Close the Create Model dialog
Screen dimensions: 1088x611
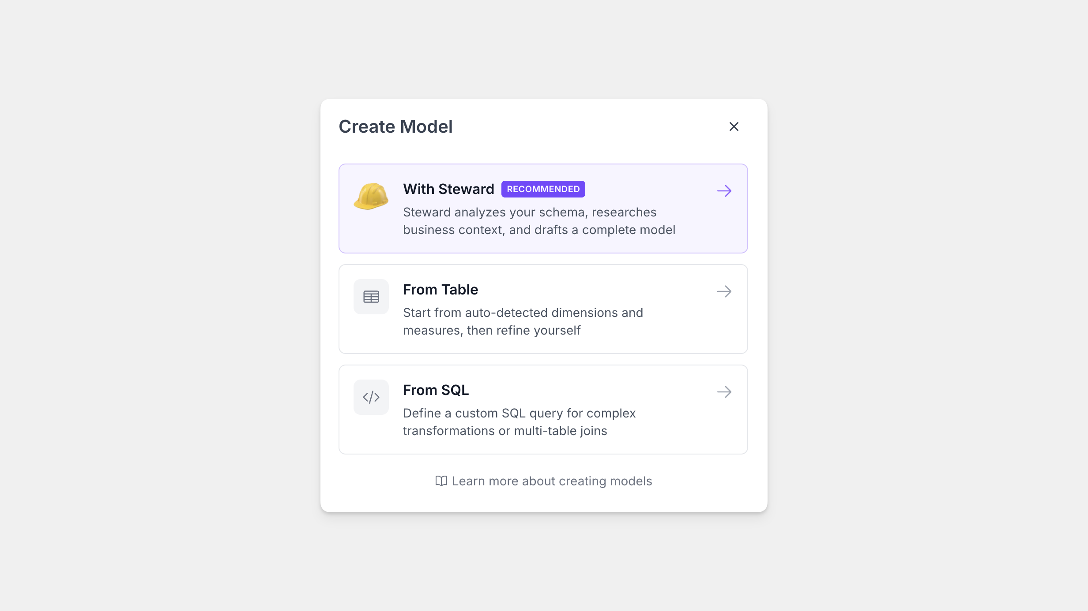[734, 127]
